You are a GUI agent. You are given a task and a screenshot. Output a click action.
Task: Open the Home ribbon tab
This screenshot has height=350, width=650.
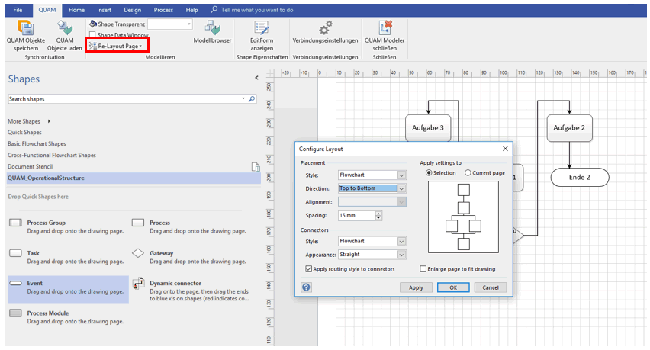pyautogui.click(x=76, y=10)
